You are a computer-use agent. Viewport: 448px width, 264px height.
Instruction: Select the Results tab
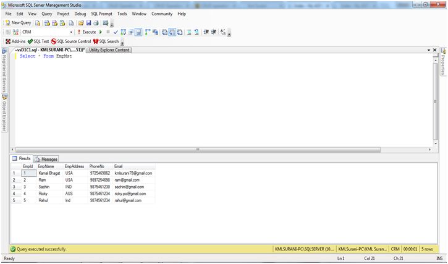click(22, 159)
